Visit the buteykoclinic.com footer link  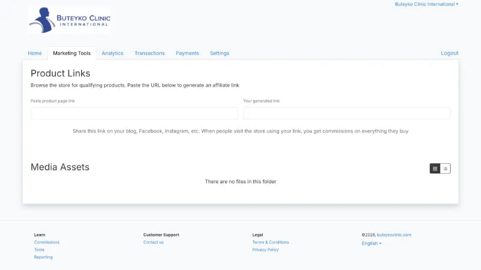point(394,235)
